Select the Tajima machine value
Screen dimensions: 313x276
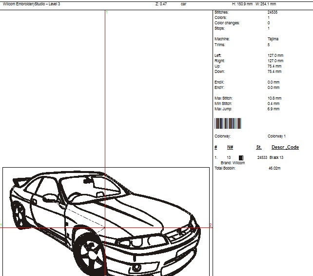(x=273, y=39)
